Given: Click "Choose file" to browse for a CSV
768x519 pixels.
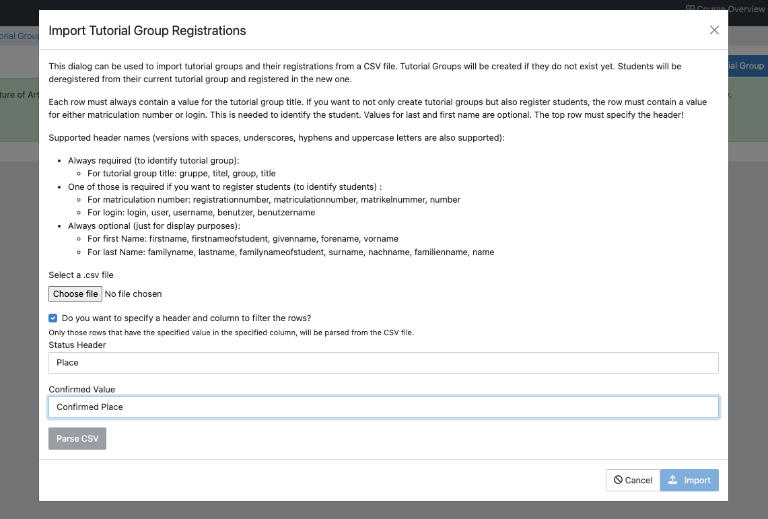Looking at the screenshot, I should tap(75, 293).
